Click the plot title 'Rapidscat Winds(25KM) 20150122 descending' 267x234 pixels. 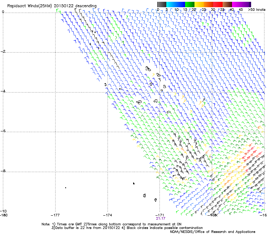[x=52, y=6]
